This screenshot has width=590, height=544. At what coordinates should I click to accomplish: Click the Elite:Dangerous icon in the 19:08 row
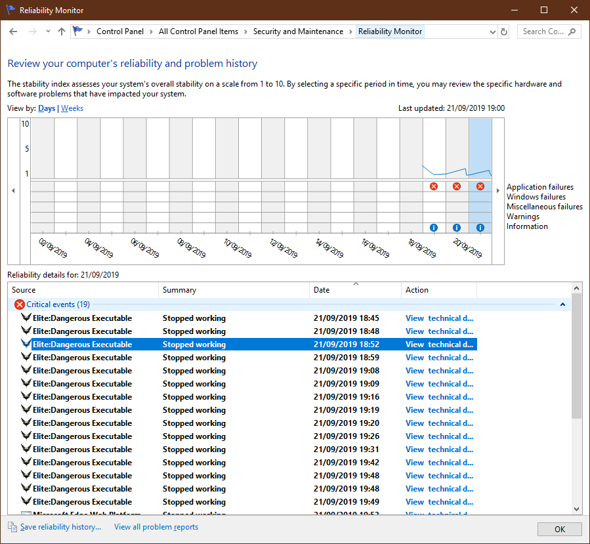pos(26,370)
